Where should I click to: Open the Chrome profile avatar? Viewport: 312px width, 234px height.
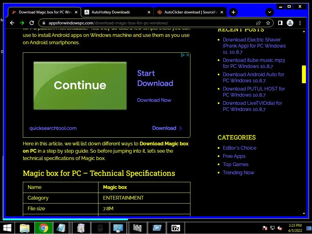[290, 23]
